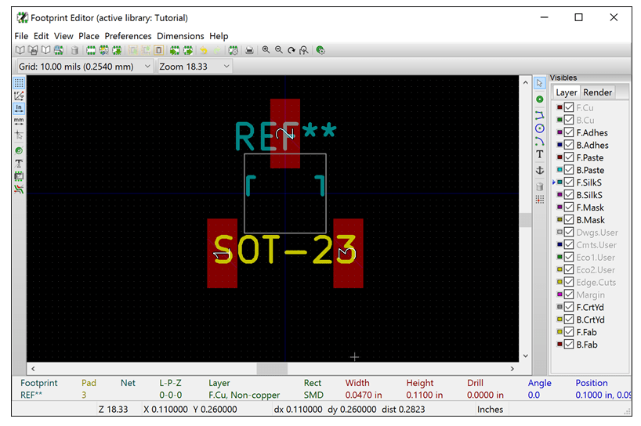The height and width of the screenshot is (426, 641).
Task: Click the zoom out magnifier icon
Action: point(279,50)
